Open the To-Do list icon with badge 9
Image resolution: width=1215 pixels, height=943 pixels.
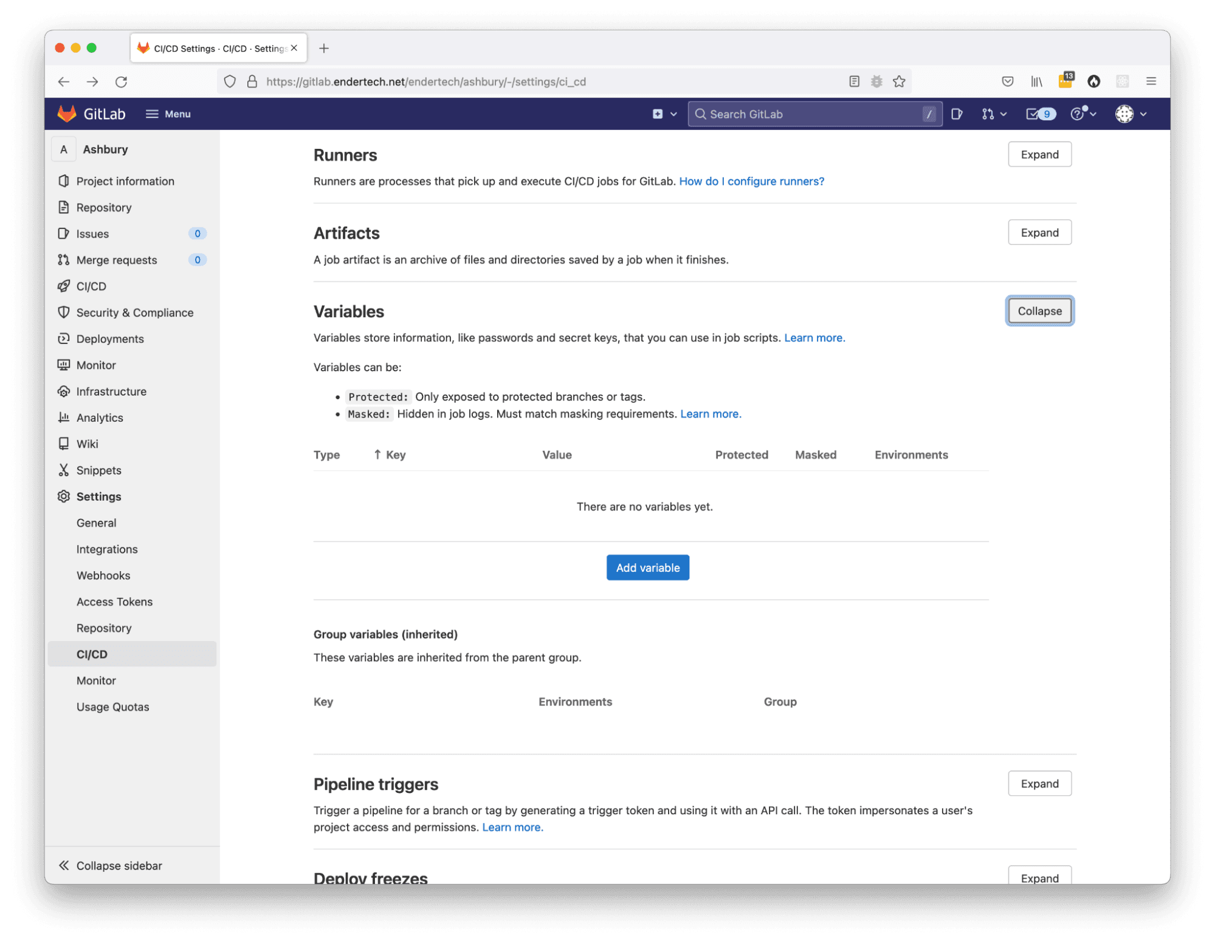[x=1040, y=114]
